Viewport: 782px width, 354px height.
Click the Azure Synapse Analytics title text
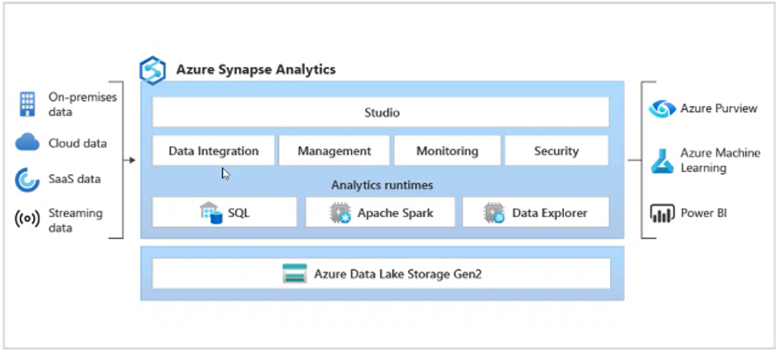(256, 70)
